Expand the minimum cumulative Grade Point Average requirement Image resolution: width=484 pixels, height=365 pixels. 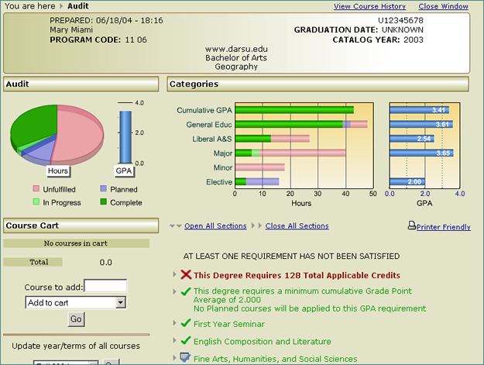pos(174,291)
